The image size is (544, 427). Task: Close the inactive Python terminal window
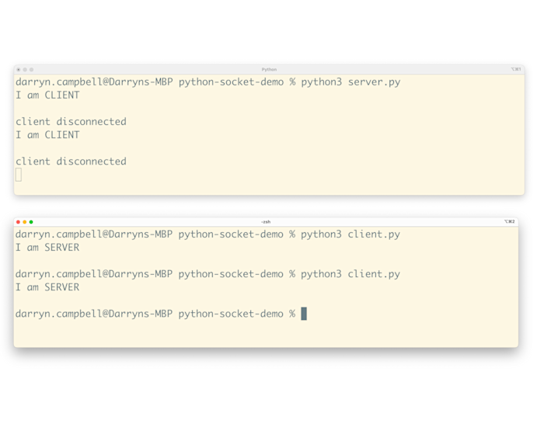(x=19, y=70)
